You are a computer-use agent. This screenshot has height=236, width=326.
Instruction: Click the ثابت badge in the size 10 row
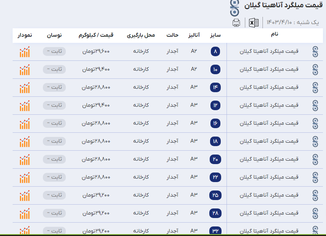point(54,69)
